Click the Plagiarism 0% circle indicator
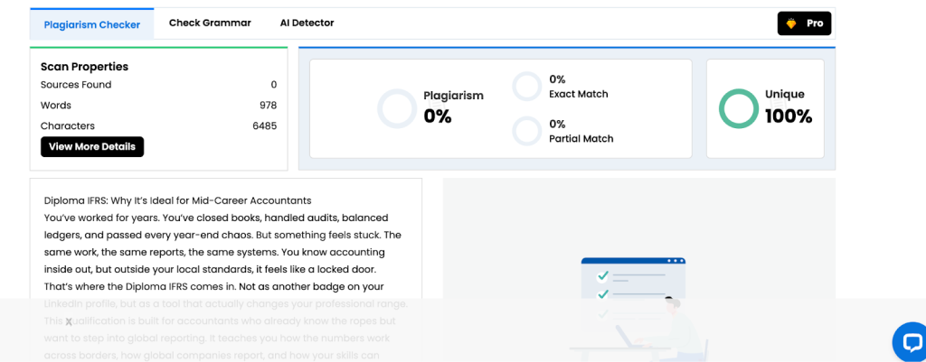Screen dimensions: 926x362 (x=395, y=108)
